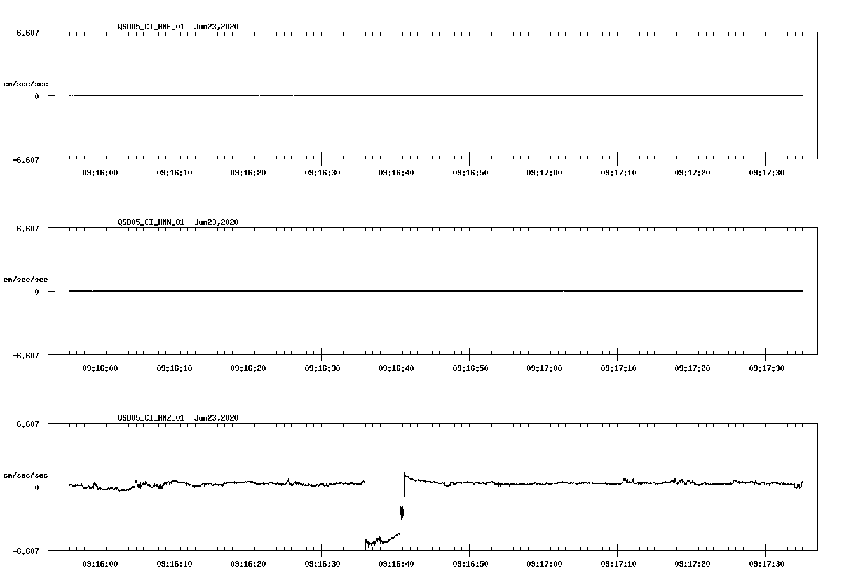Pick the 09:17:30 time label under HNZ plot
The height and width of the screenshot is (587, 863).
(766, 564)
